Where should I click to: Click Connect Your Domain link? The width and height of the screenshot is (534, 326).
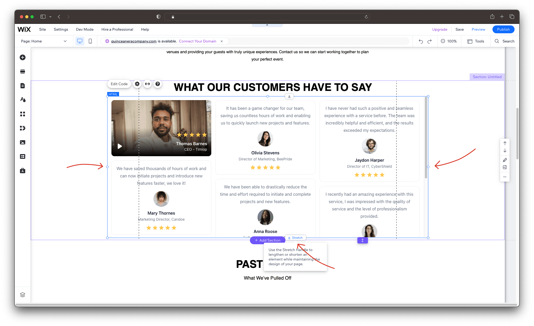tap(198, 41)
